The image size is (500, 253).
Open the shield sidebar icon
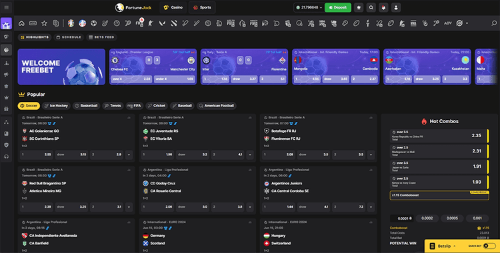tap(7, 145)
